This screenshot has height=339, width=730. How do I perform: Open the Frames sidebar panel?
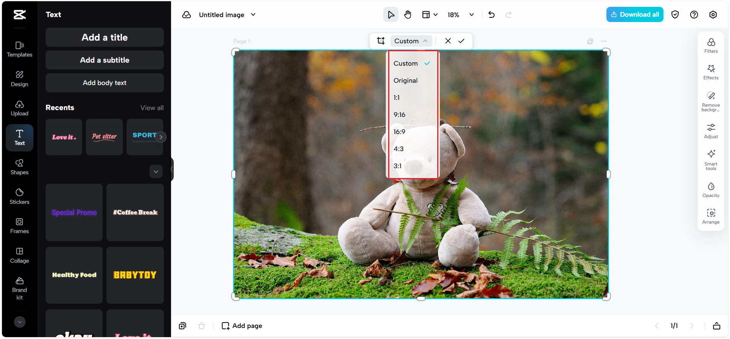click(x=19, y=226)
